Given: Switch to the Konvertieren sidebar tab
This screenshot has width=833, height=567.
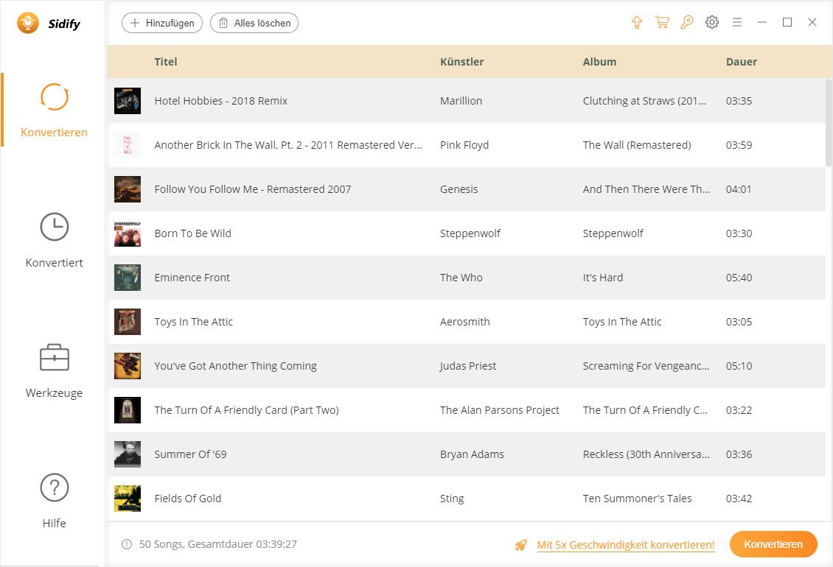Looking at the screenshot, I should (54, 110).
